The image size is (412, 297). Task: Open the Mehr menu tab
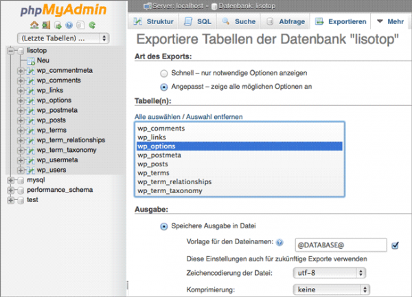point(390,21)
